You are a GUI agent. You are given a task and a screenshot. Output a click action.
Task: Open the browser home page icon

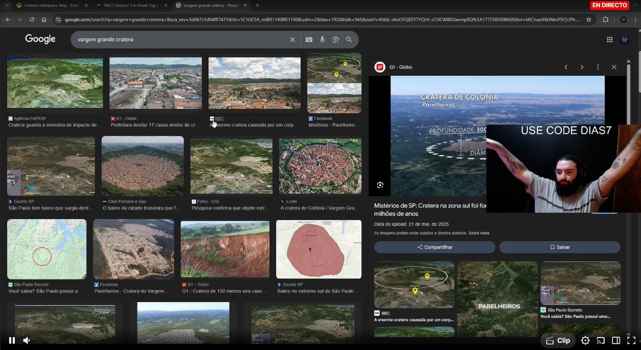(44, 19)
